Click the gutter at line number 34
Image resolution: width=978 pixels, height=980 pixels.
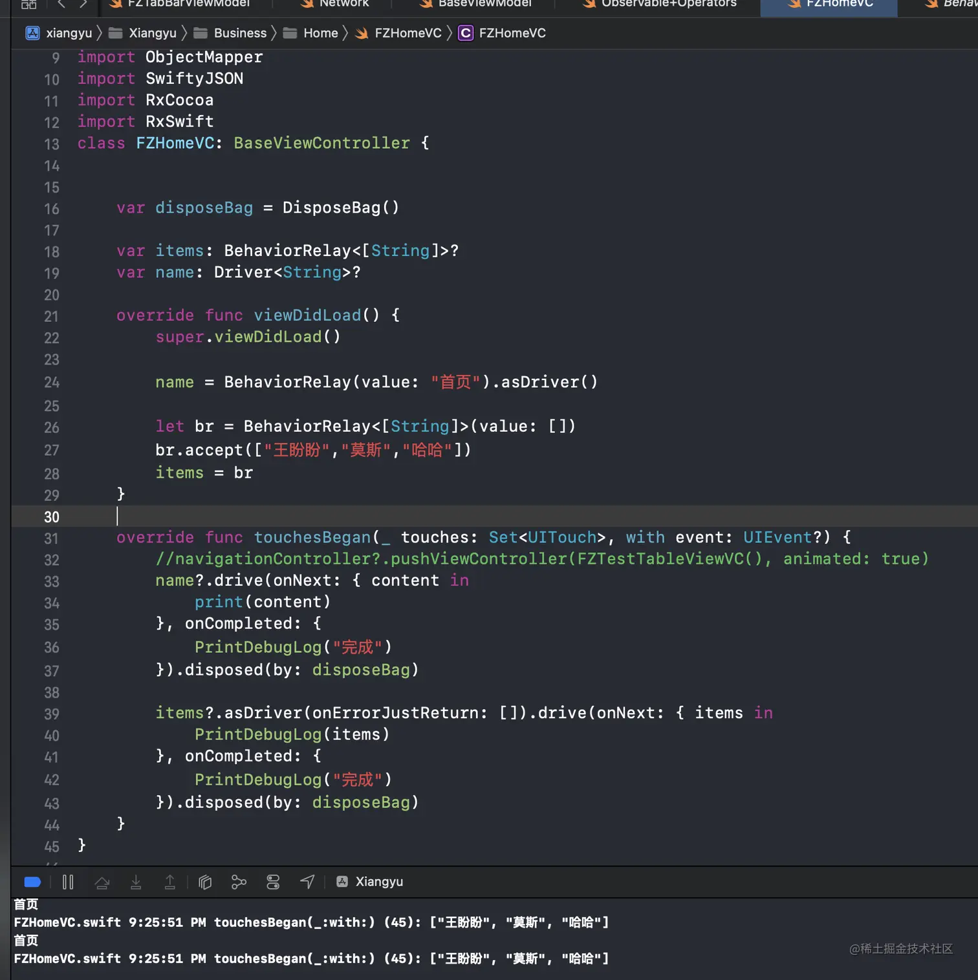point(52,603)
